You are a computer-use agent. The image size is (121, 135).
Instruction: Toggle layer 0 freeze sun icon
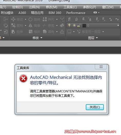[74, 25]
